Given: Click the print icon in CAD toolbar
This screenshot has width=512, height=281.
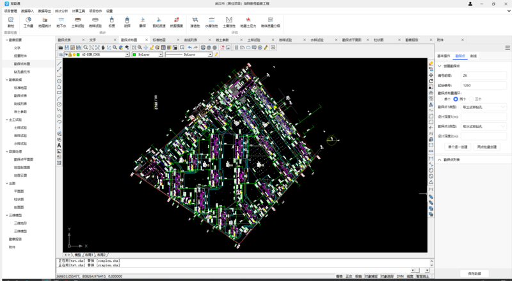Looking at the screenshot, I should point(203,48).
